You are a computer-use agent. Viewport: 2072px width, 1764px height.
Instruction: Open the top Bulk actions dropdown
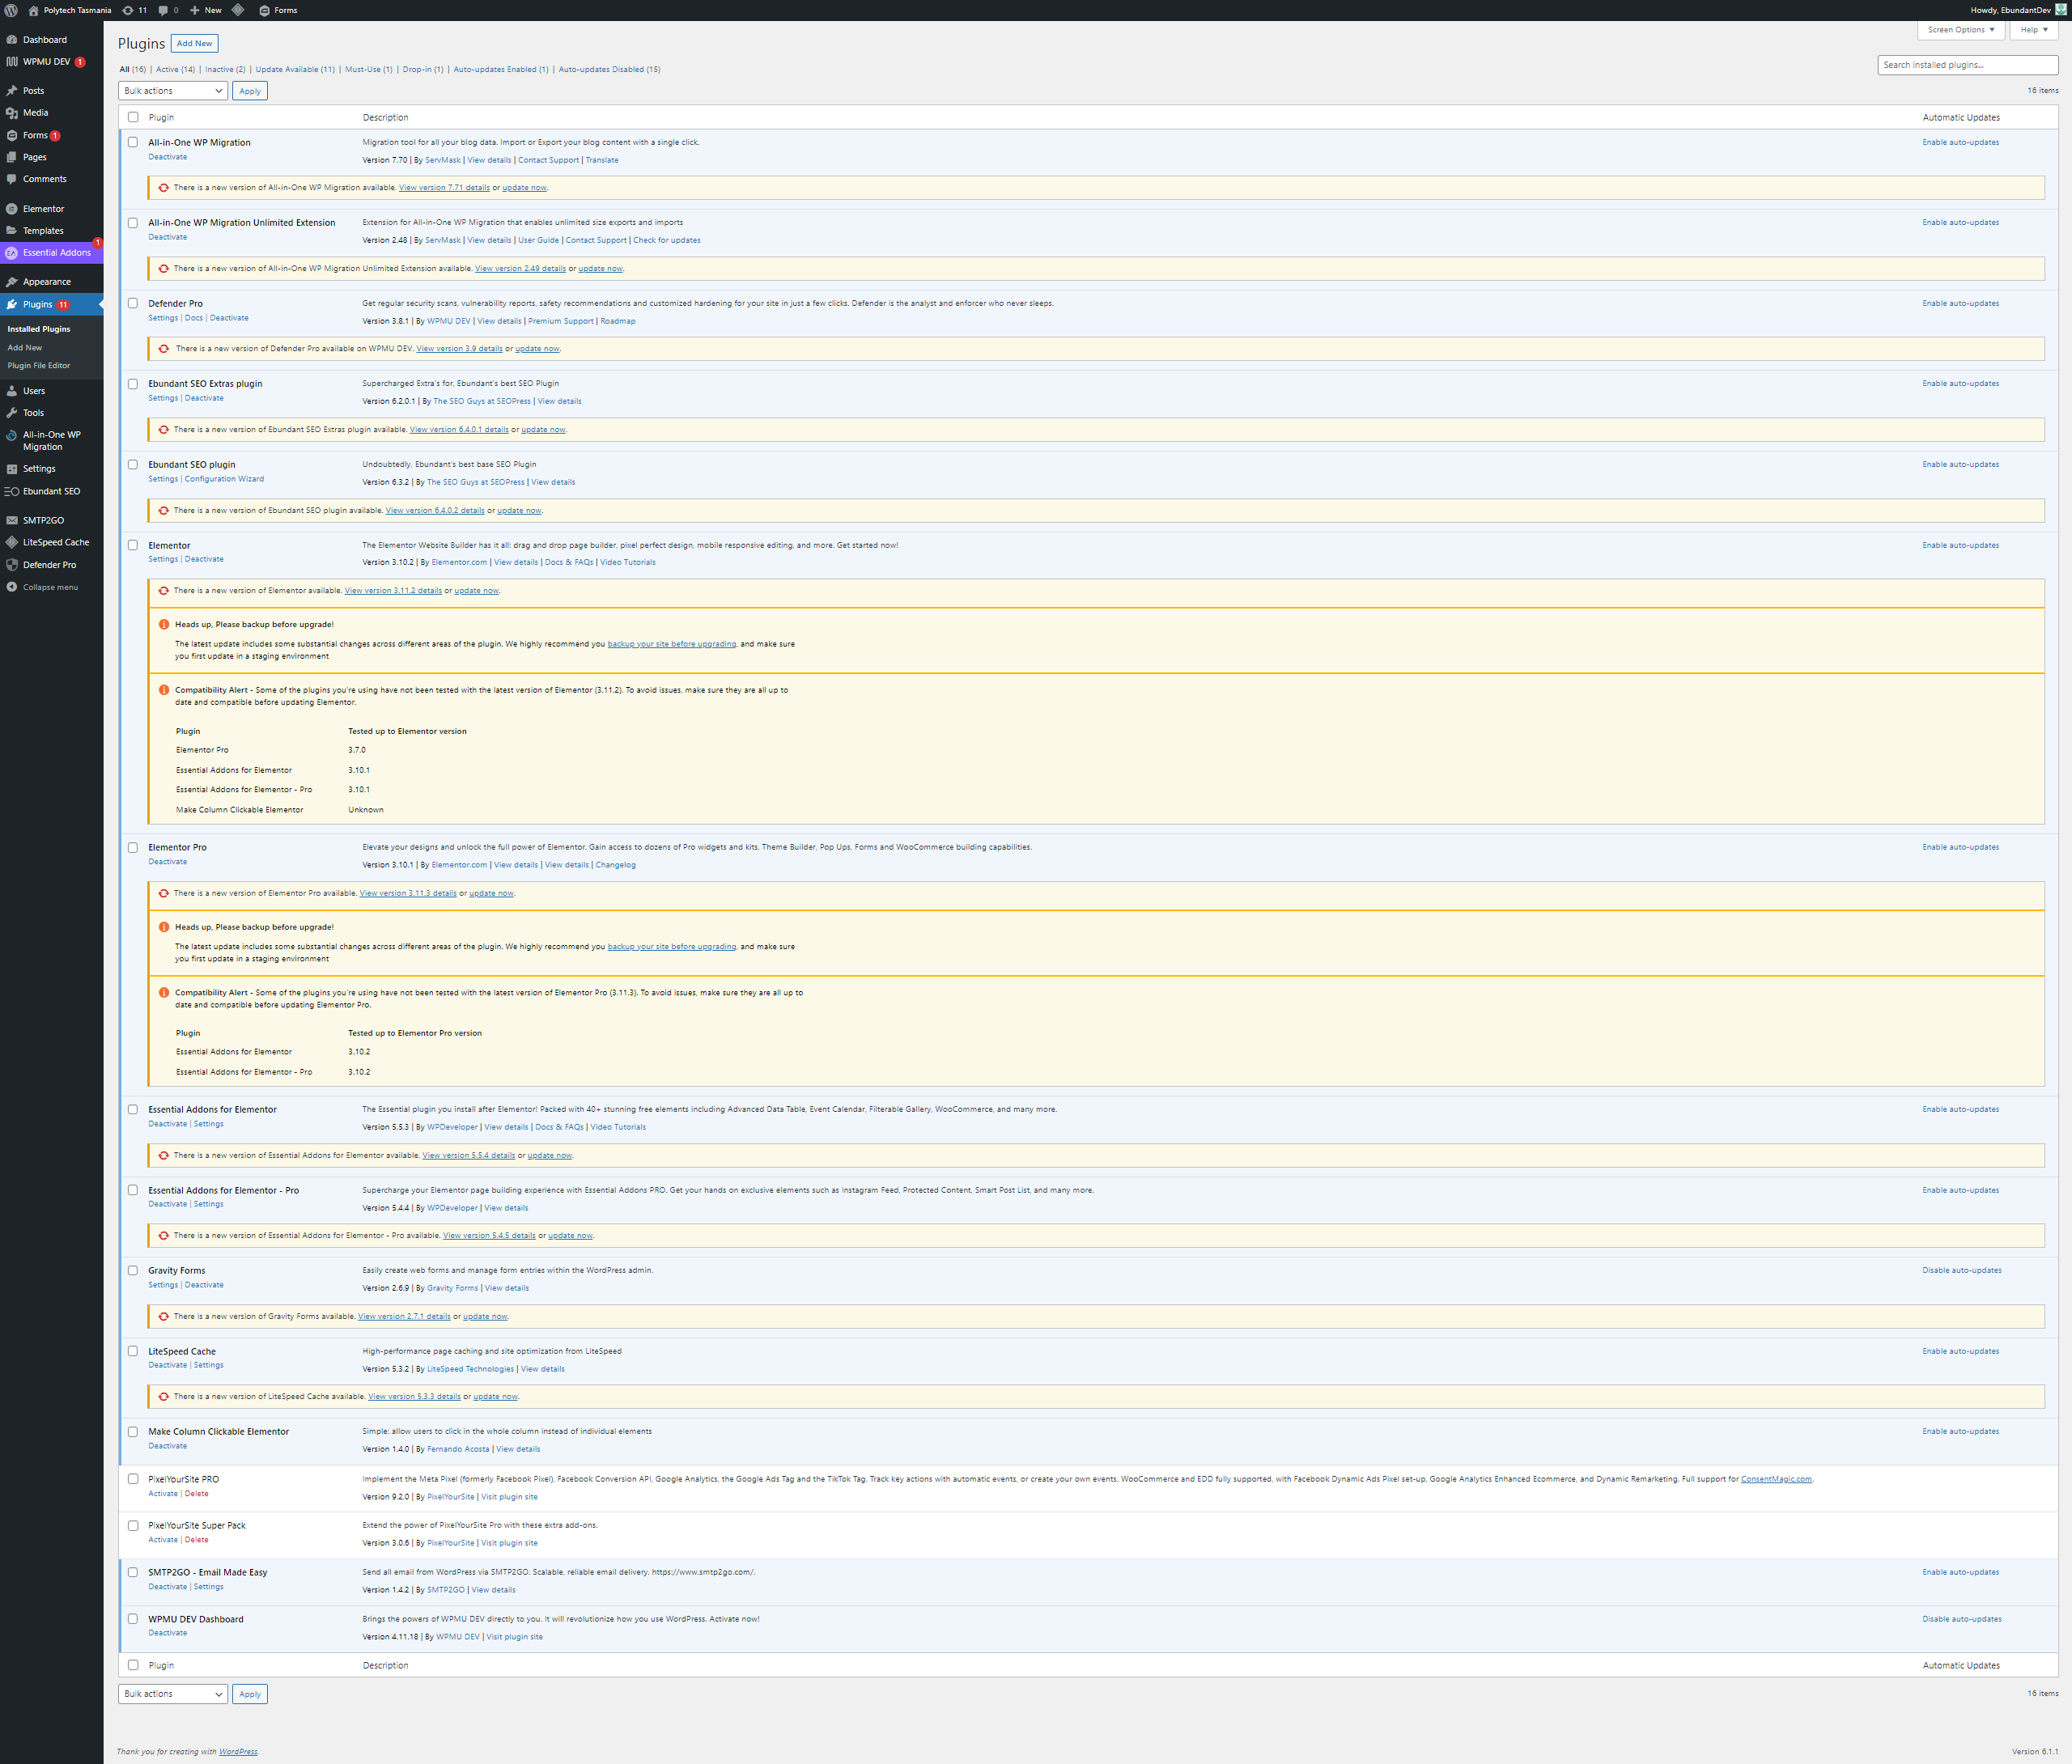[172, 91]
